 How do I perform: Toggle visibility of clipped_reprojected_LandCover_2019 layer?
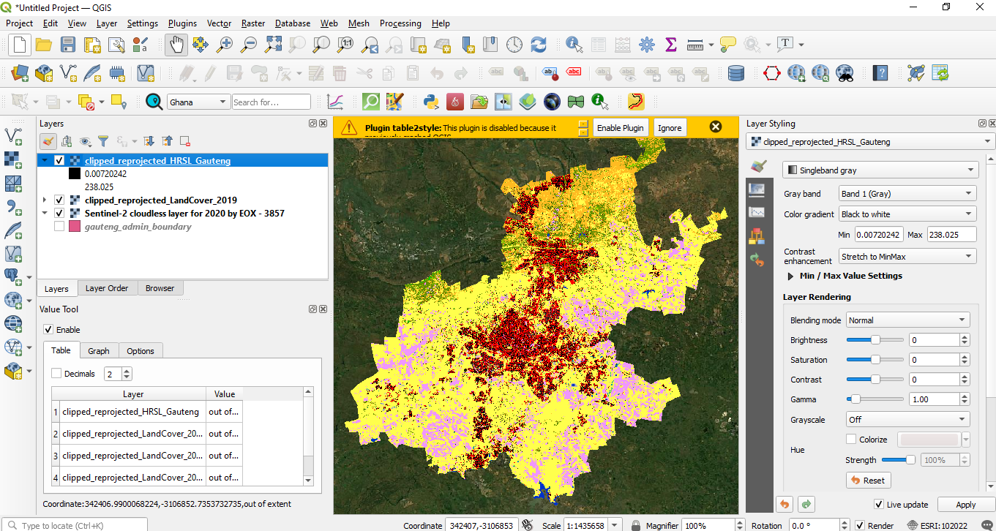click(59, 200)
